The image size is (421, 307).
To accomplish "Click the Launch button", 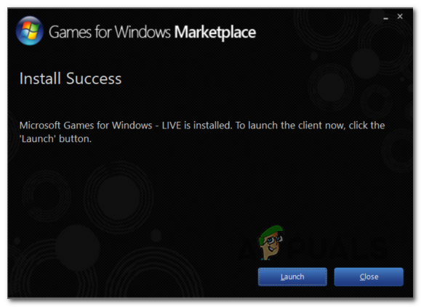I will tap(292, 277).
